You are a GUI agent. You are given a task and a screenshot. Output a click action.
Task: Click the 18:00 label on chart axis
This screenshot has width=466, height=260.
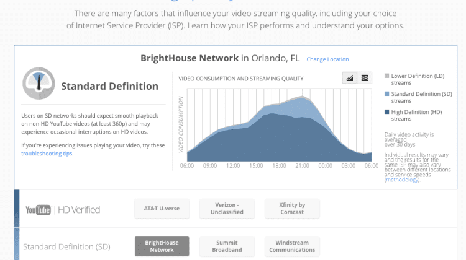pyautogui.click(x=279, y=166)
